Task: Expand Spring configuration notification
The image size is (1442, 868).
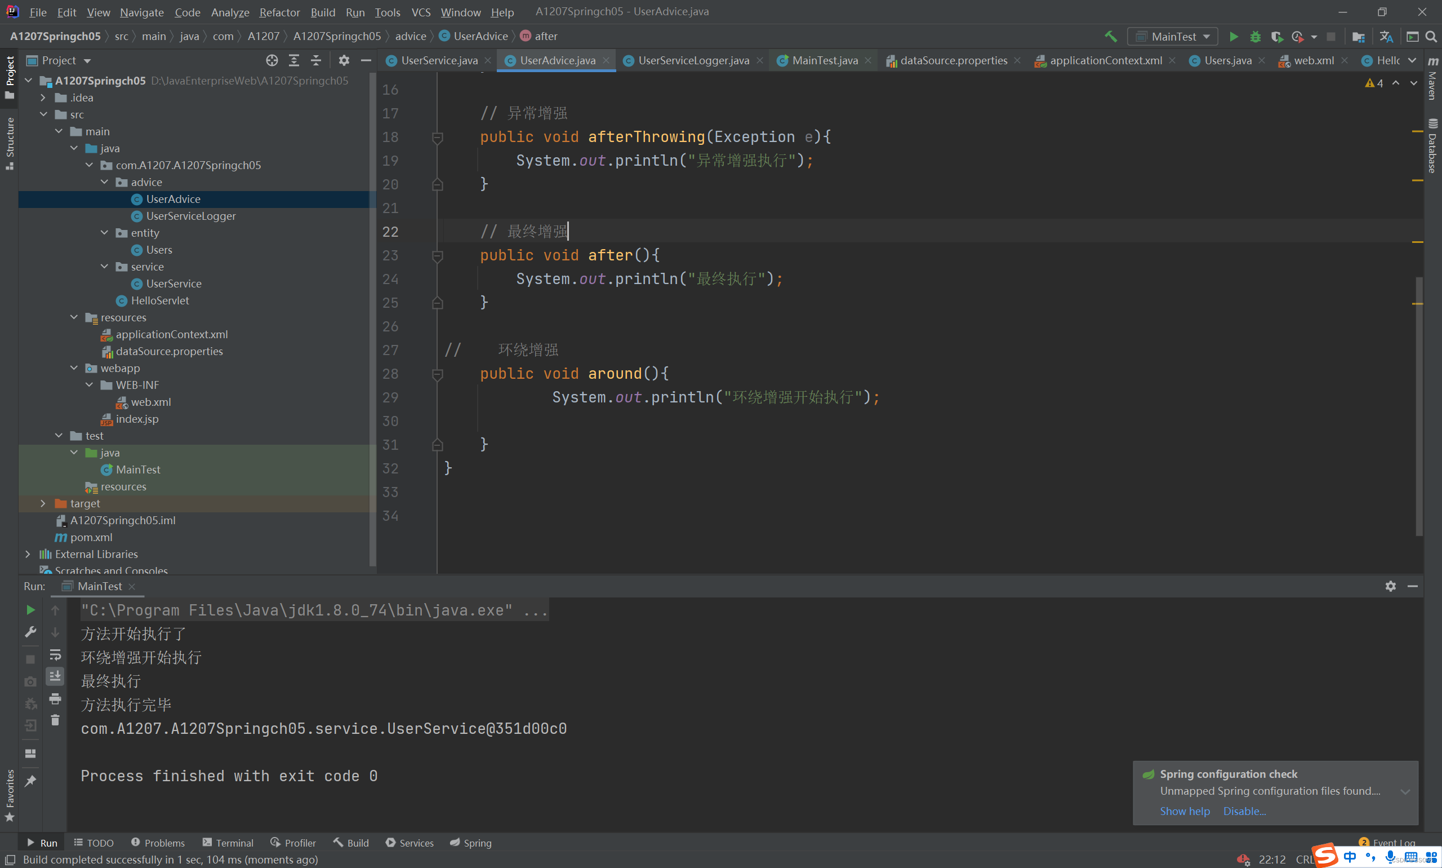Action: 1405,791
